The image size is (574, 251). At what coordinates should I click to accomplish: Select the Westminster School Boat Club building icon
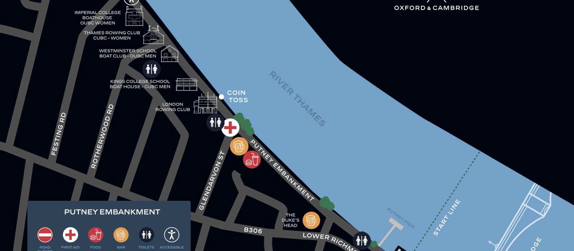pyautogui.click(x=170, y=54)
